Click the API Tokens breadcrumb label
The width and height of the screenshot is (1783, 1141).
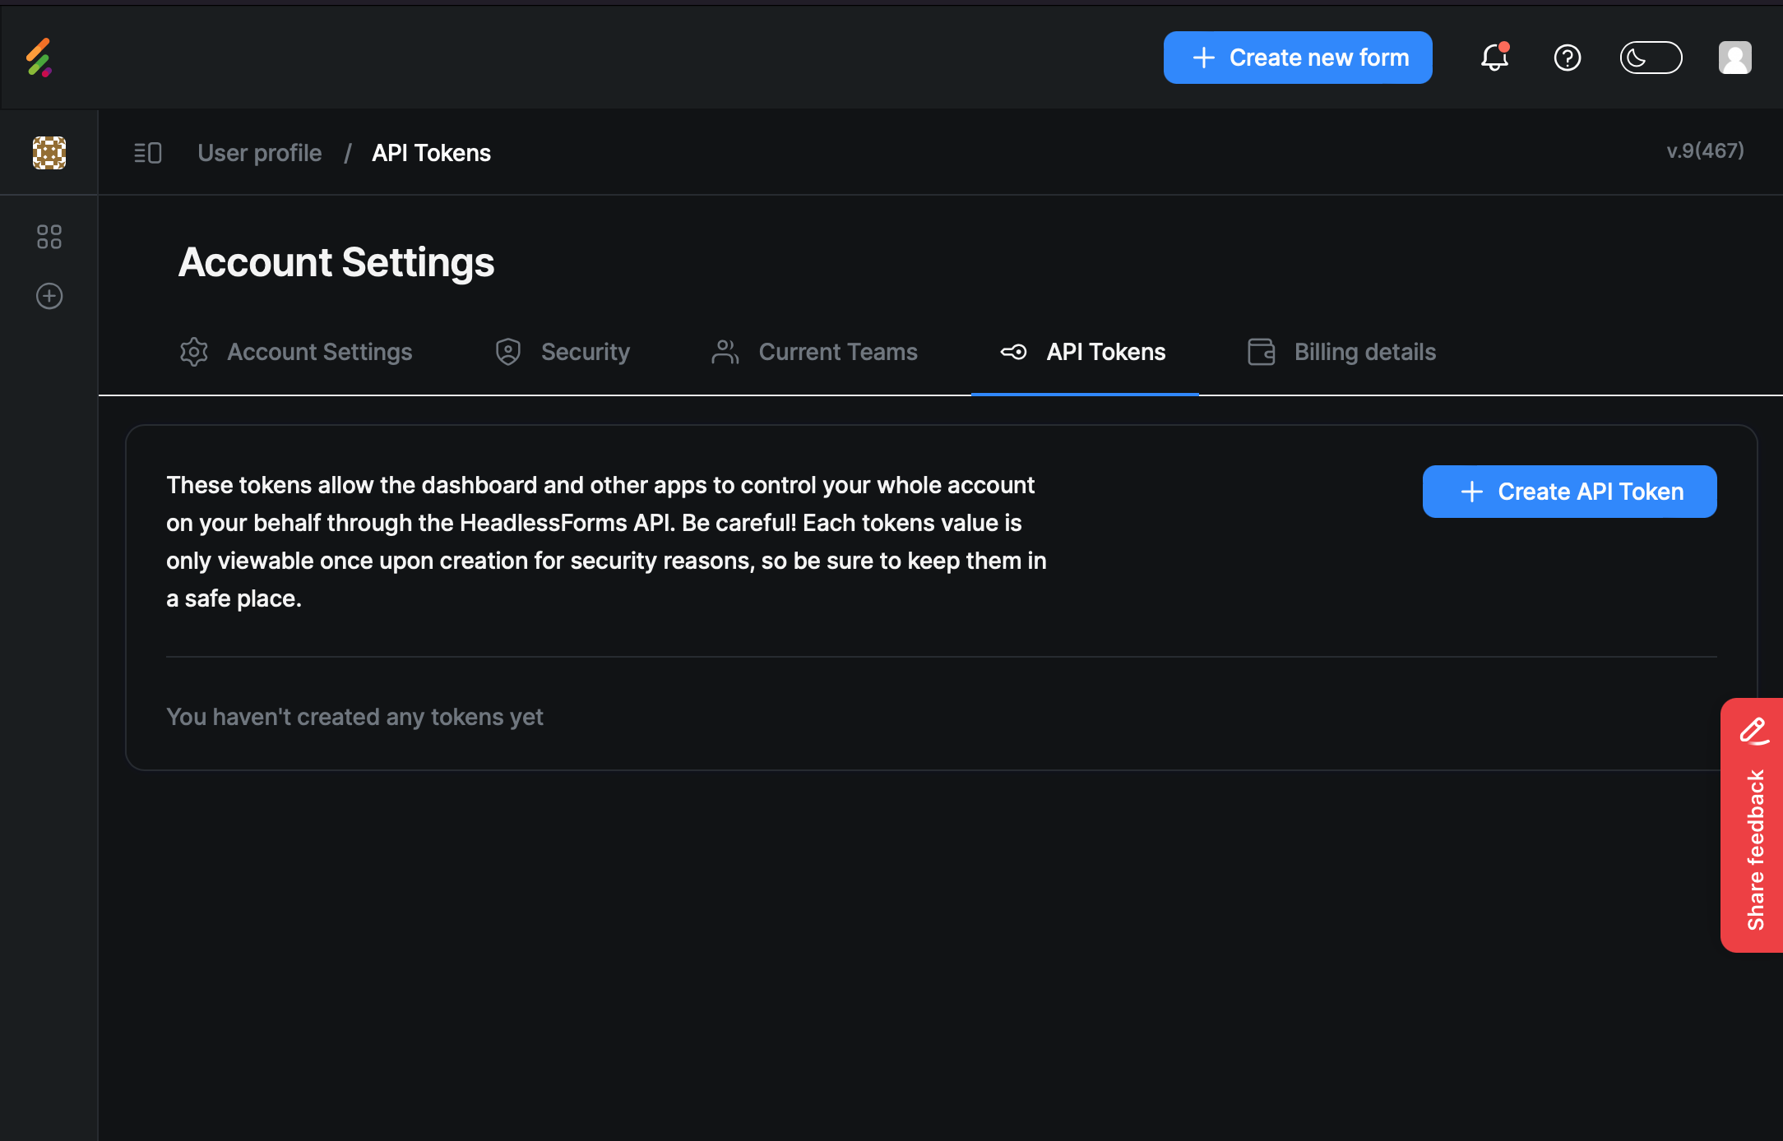click(x=430, y=154)
